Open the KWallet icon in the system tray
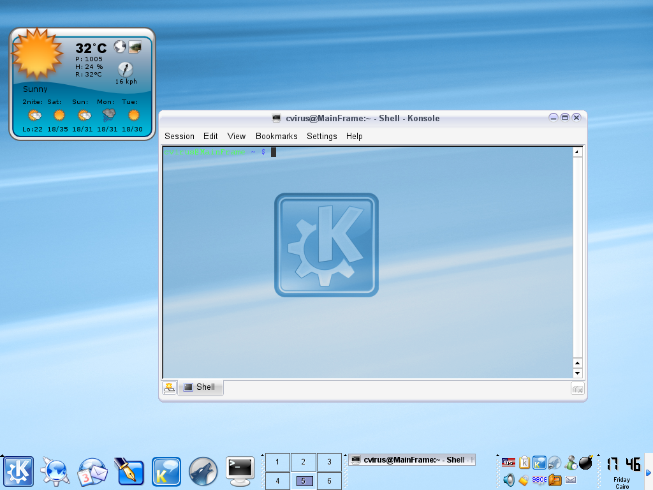This screenshot has width=653, height=490. pyautogui.click(x=524, y=480)
